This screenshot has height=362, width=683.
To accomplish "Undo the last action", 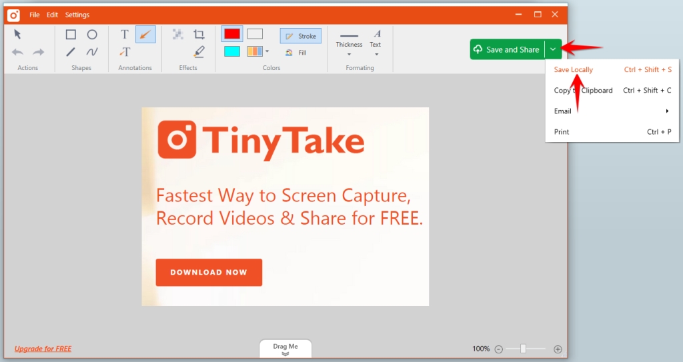I will coord(17,52).
